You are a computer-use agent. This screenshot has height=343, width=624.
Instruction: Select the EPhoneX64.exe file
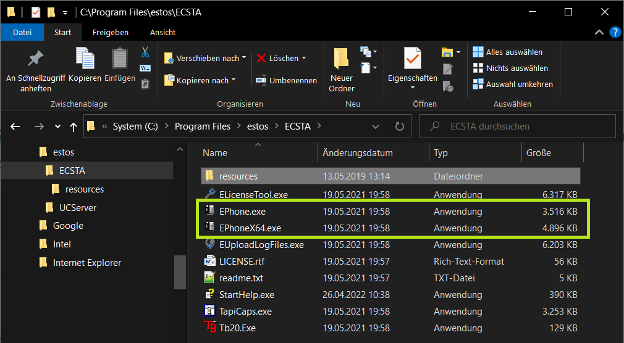(250, 228)
